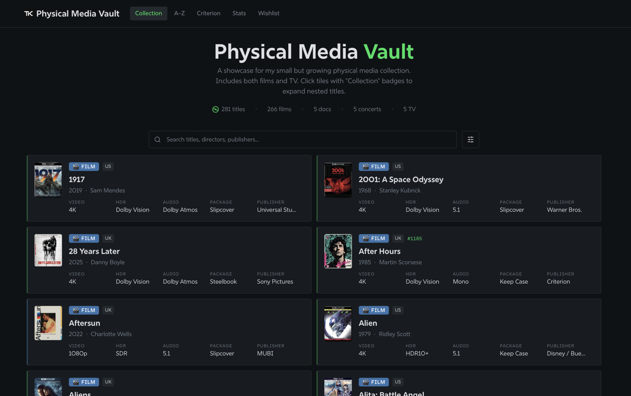
Task: Click 'Charlotte Wells' director text
Action: [x=111, y=334]
